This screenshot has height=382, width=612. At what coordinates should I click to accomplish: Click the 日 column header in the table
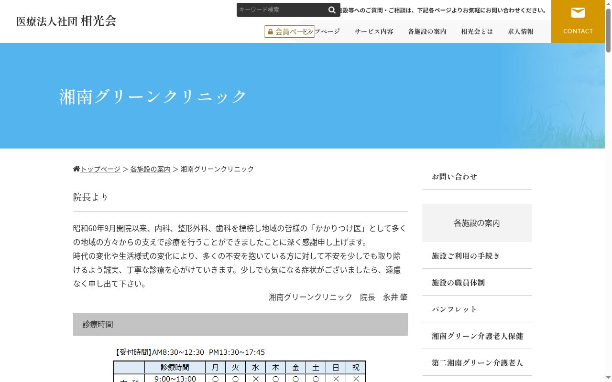(x=336, y=367)
